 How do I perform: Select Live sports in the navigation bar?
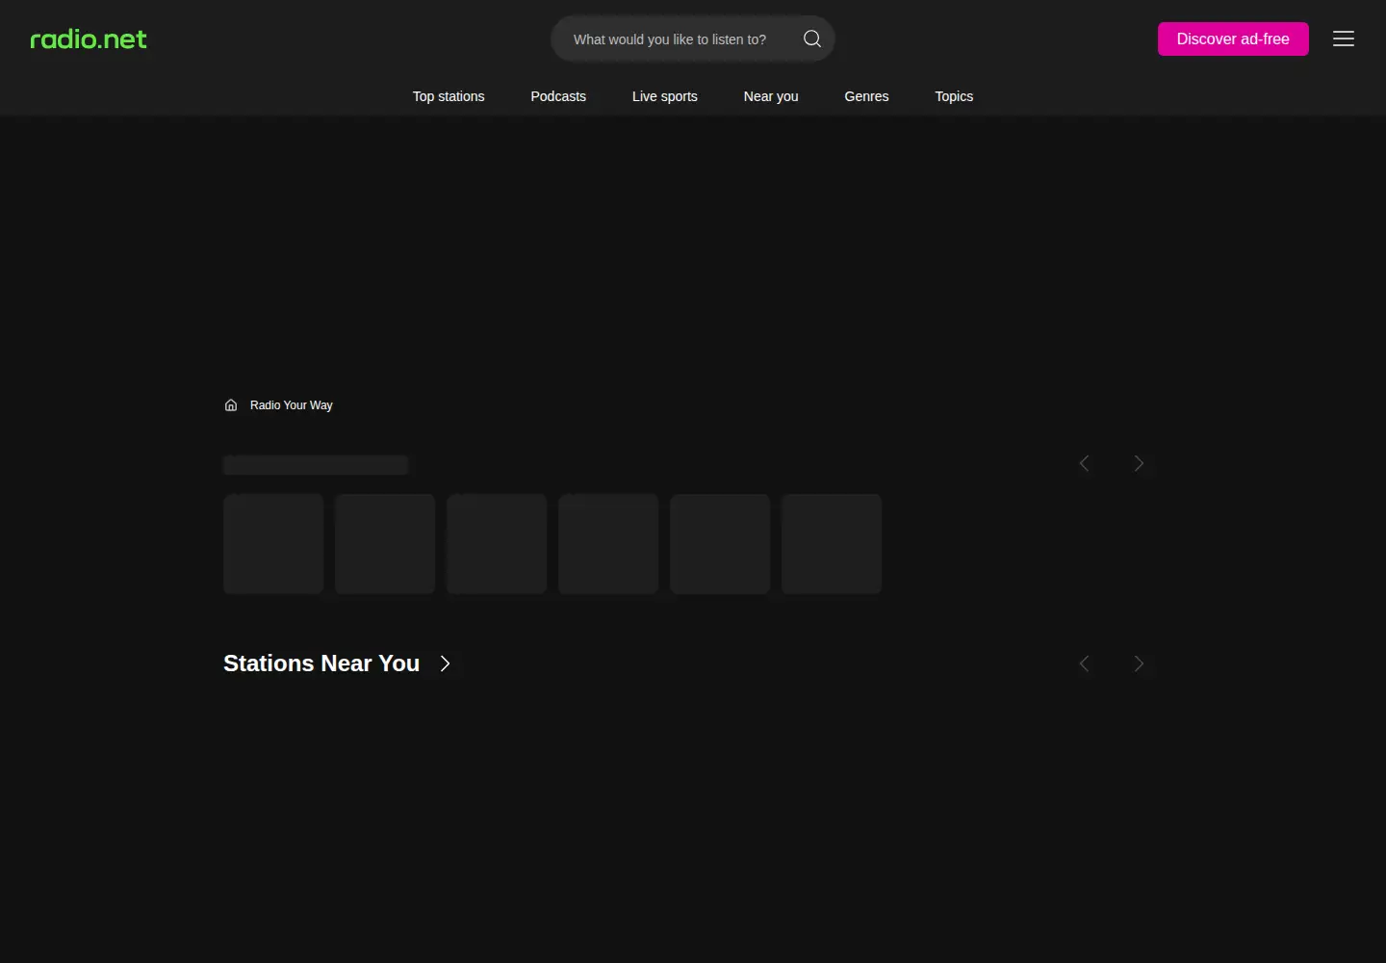[x=665, y=96]
